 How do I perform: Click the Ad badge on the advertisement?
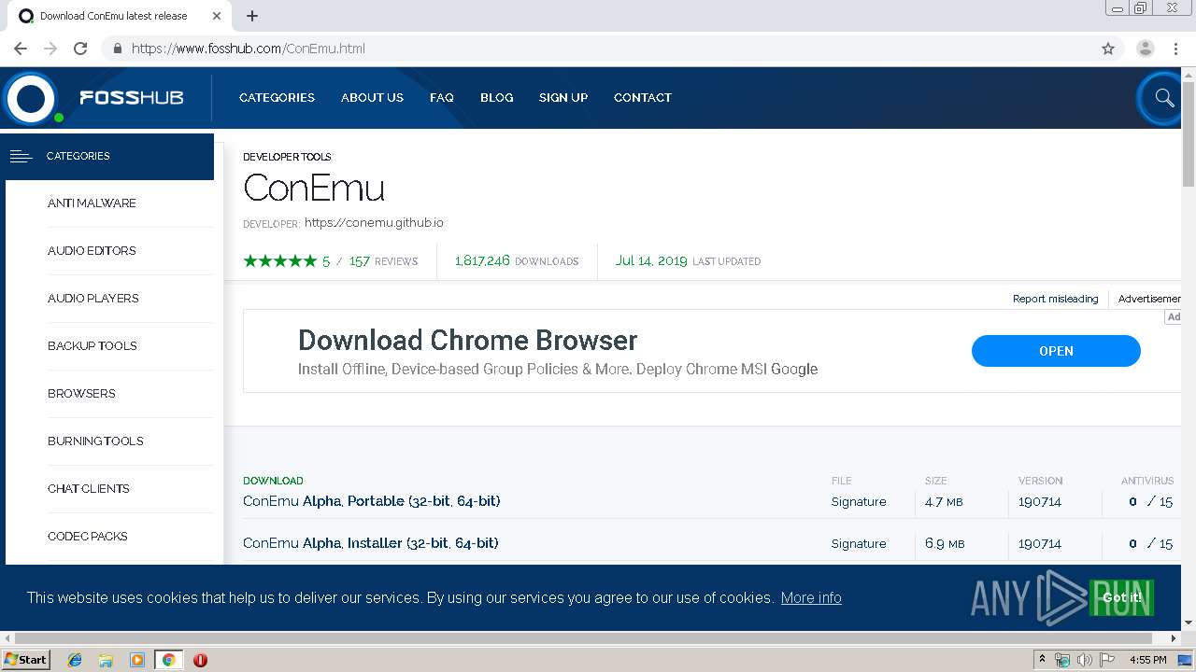coord(1174,316)
